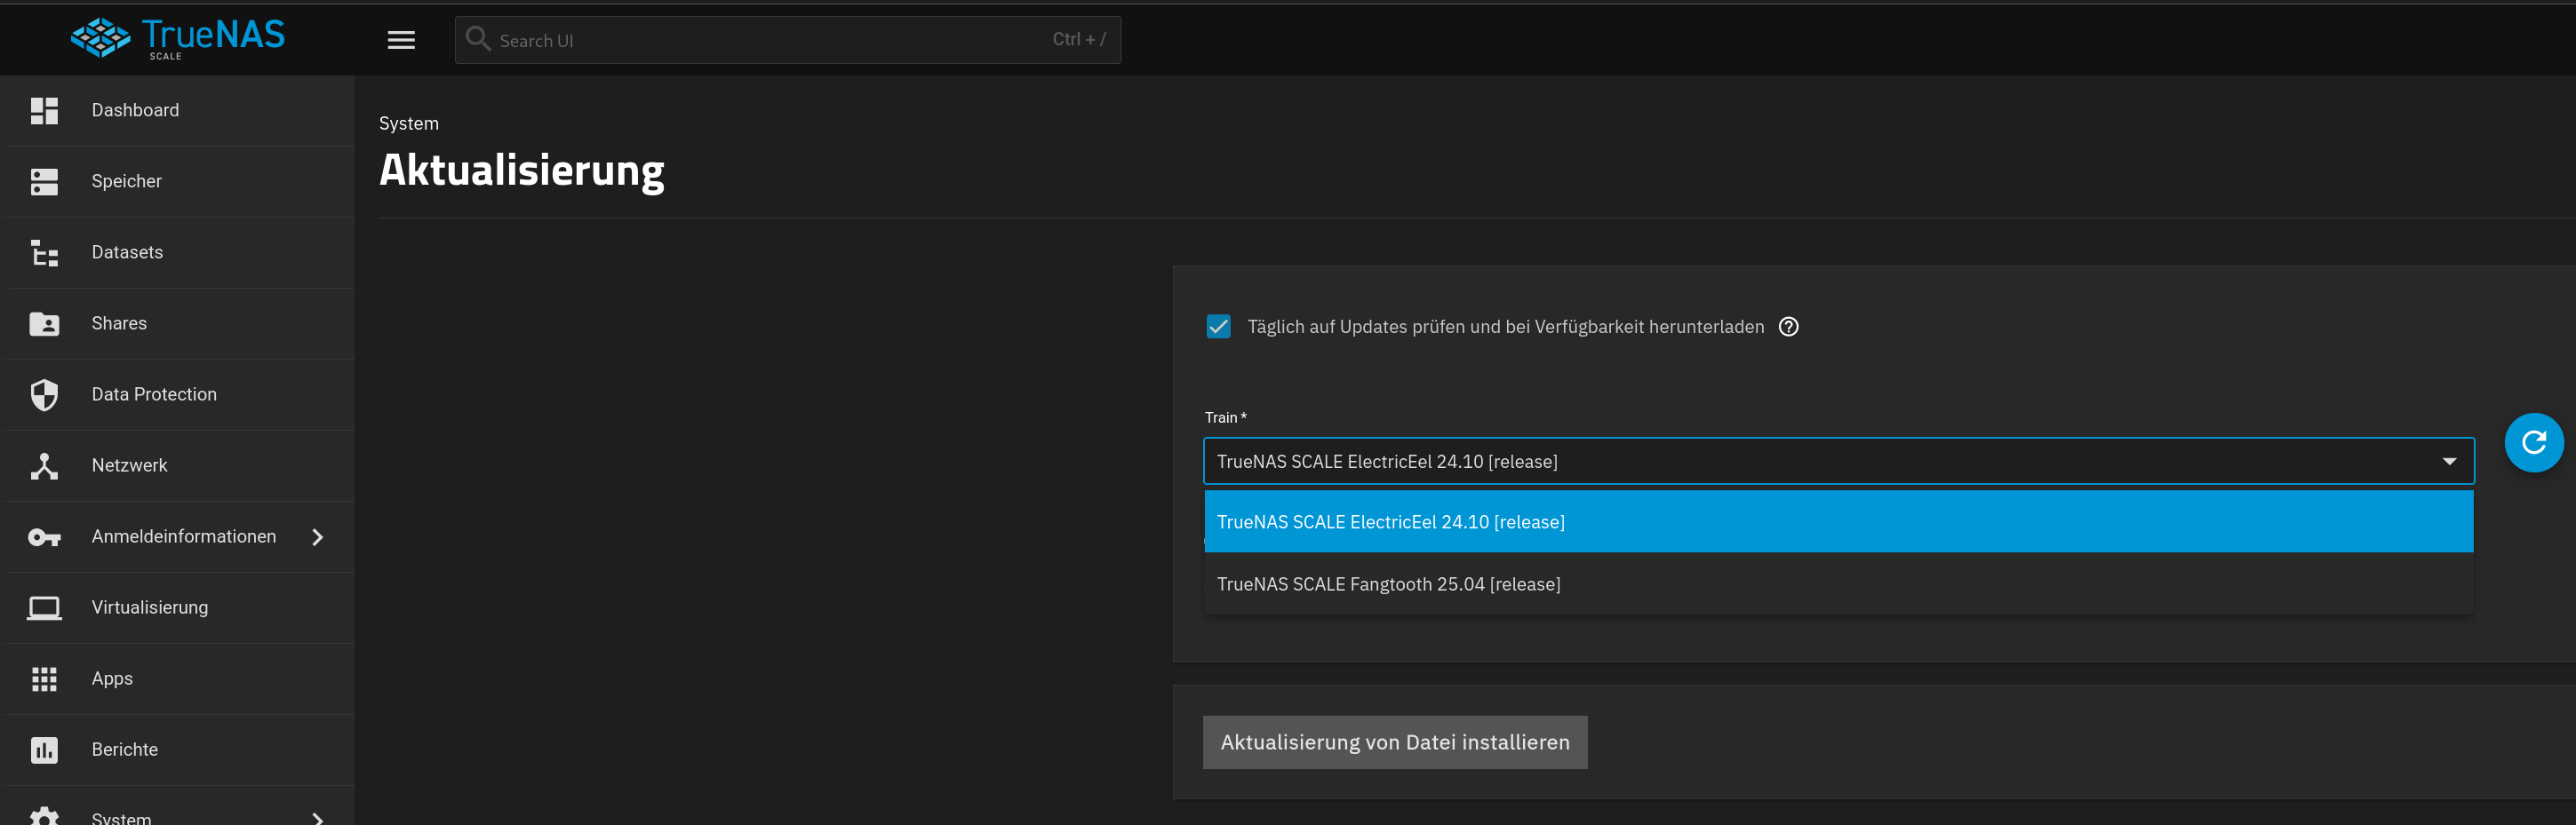Screen dimensions: 2576x825
Task: Open help tooltip for daily updates
Action: [1788, 327]
